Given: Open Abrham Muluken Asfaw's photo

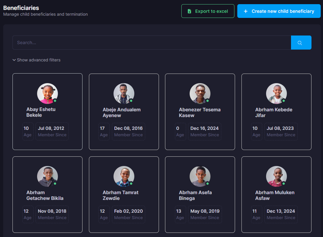Looking at the screenshot, I should click(276, 176).
